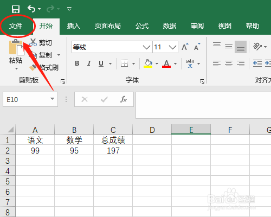Open the text orientation dropdown arrow
The width and height of the screenshot is (271, 217).
pyautogui.click(x=265, y=47)
